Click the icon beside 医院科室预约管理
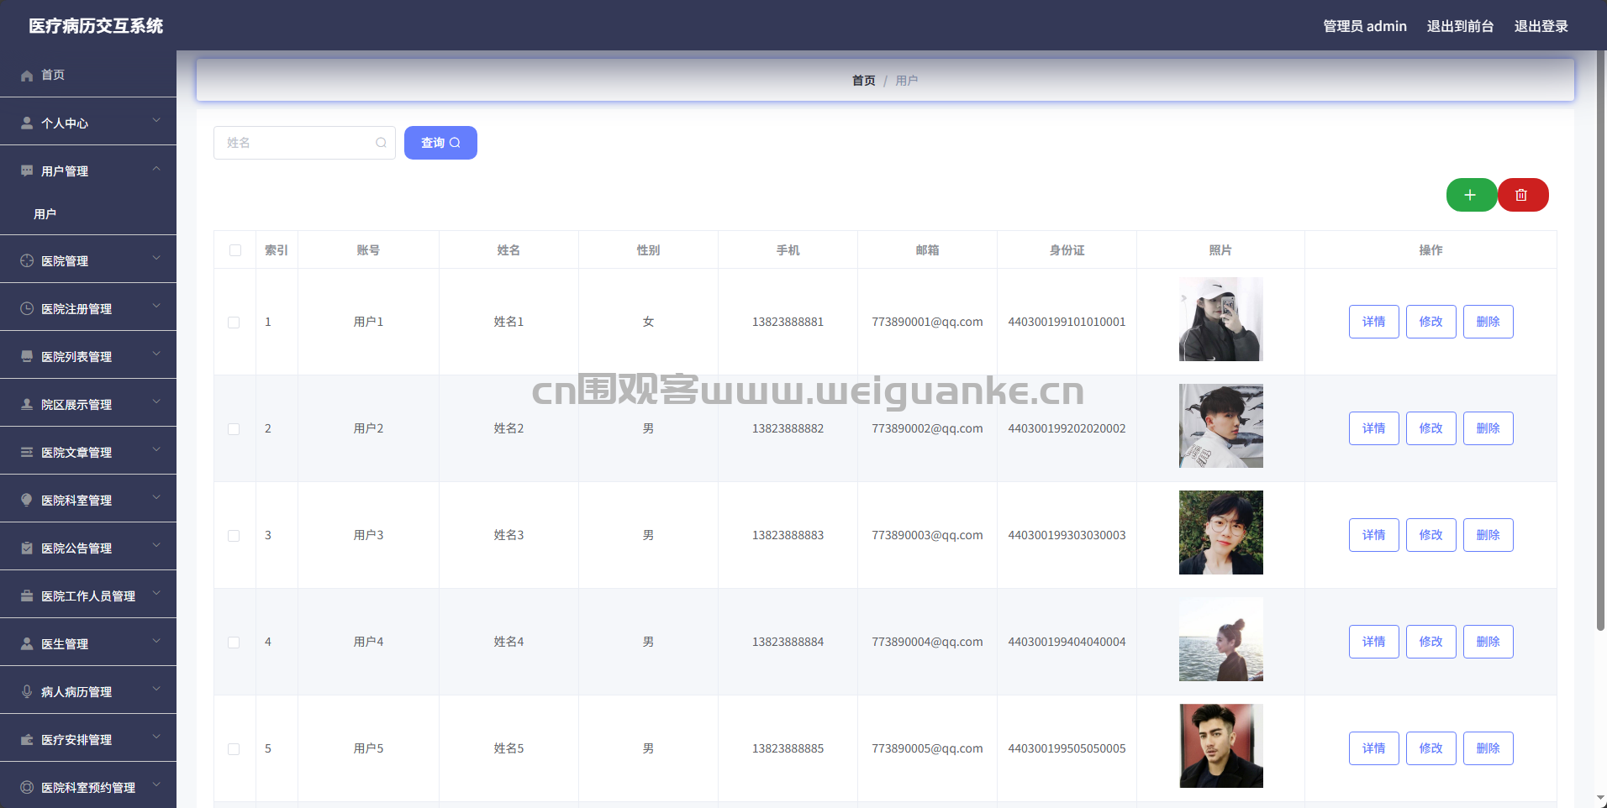 pos(27,787)
